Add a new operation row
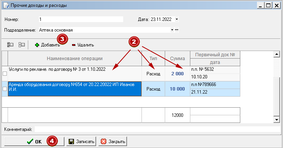 pos(47,45)
